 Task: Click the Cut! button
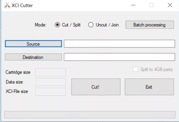pos(96,87)
